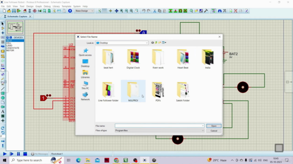Select the Digital Clock folder
This screenshot has width=293, height=164.
(x=133, y=59)
